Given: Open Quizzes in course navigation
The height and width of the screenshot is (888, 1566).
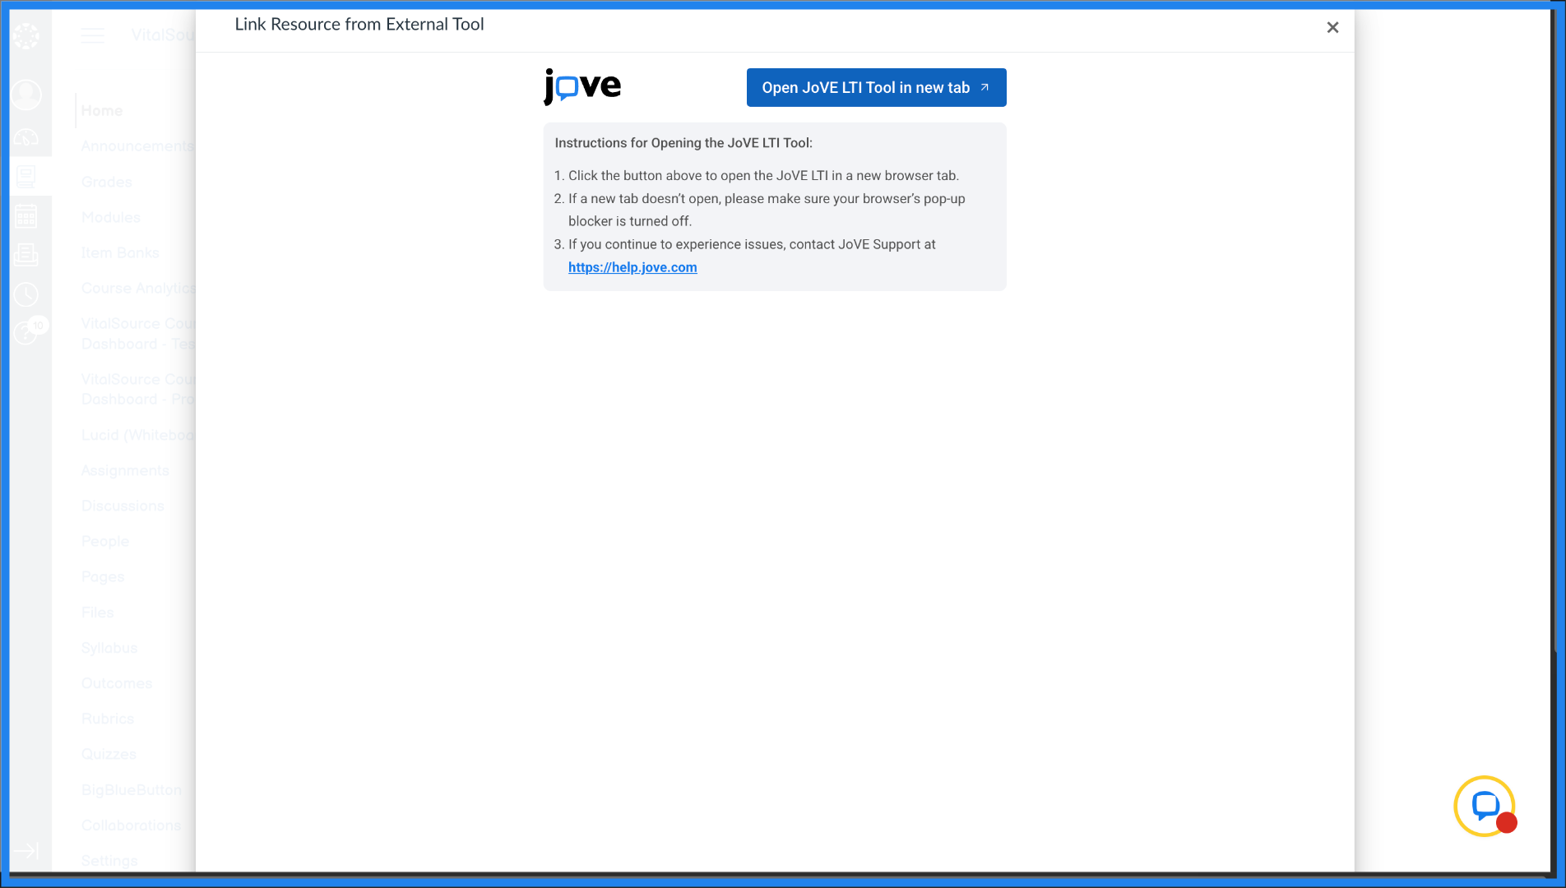Looking at the screenshot, I should (x=109, y=754).
